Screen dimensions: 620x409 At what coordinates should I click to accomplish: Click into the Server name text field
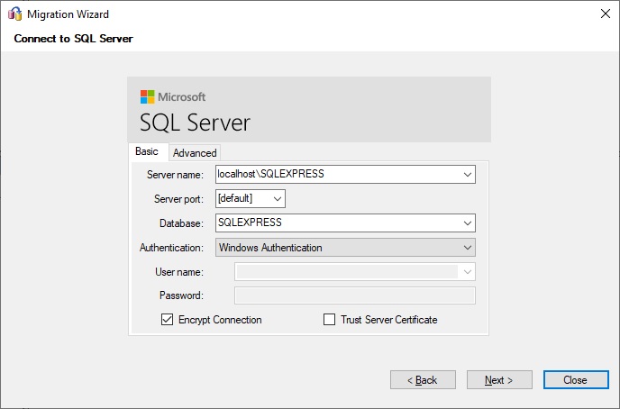pos(338,174)
